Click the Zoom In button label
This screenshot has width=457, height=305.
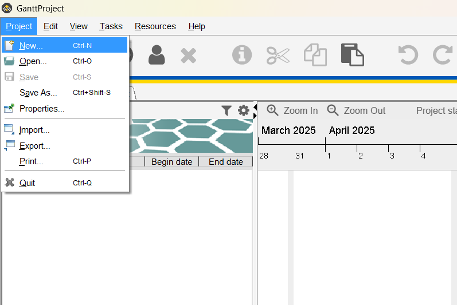300,110
